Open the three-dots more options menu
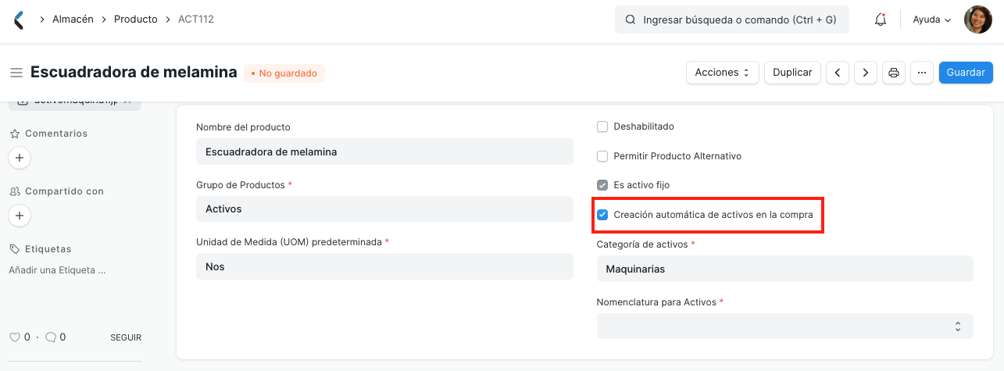 922,73
